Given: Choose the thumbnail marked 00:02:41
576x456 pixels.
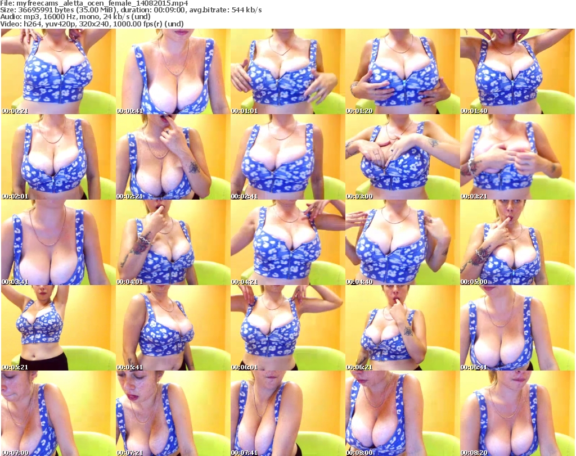Looking at the screenshot, I should coord(287,157).
